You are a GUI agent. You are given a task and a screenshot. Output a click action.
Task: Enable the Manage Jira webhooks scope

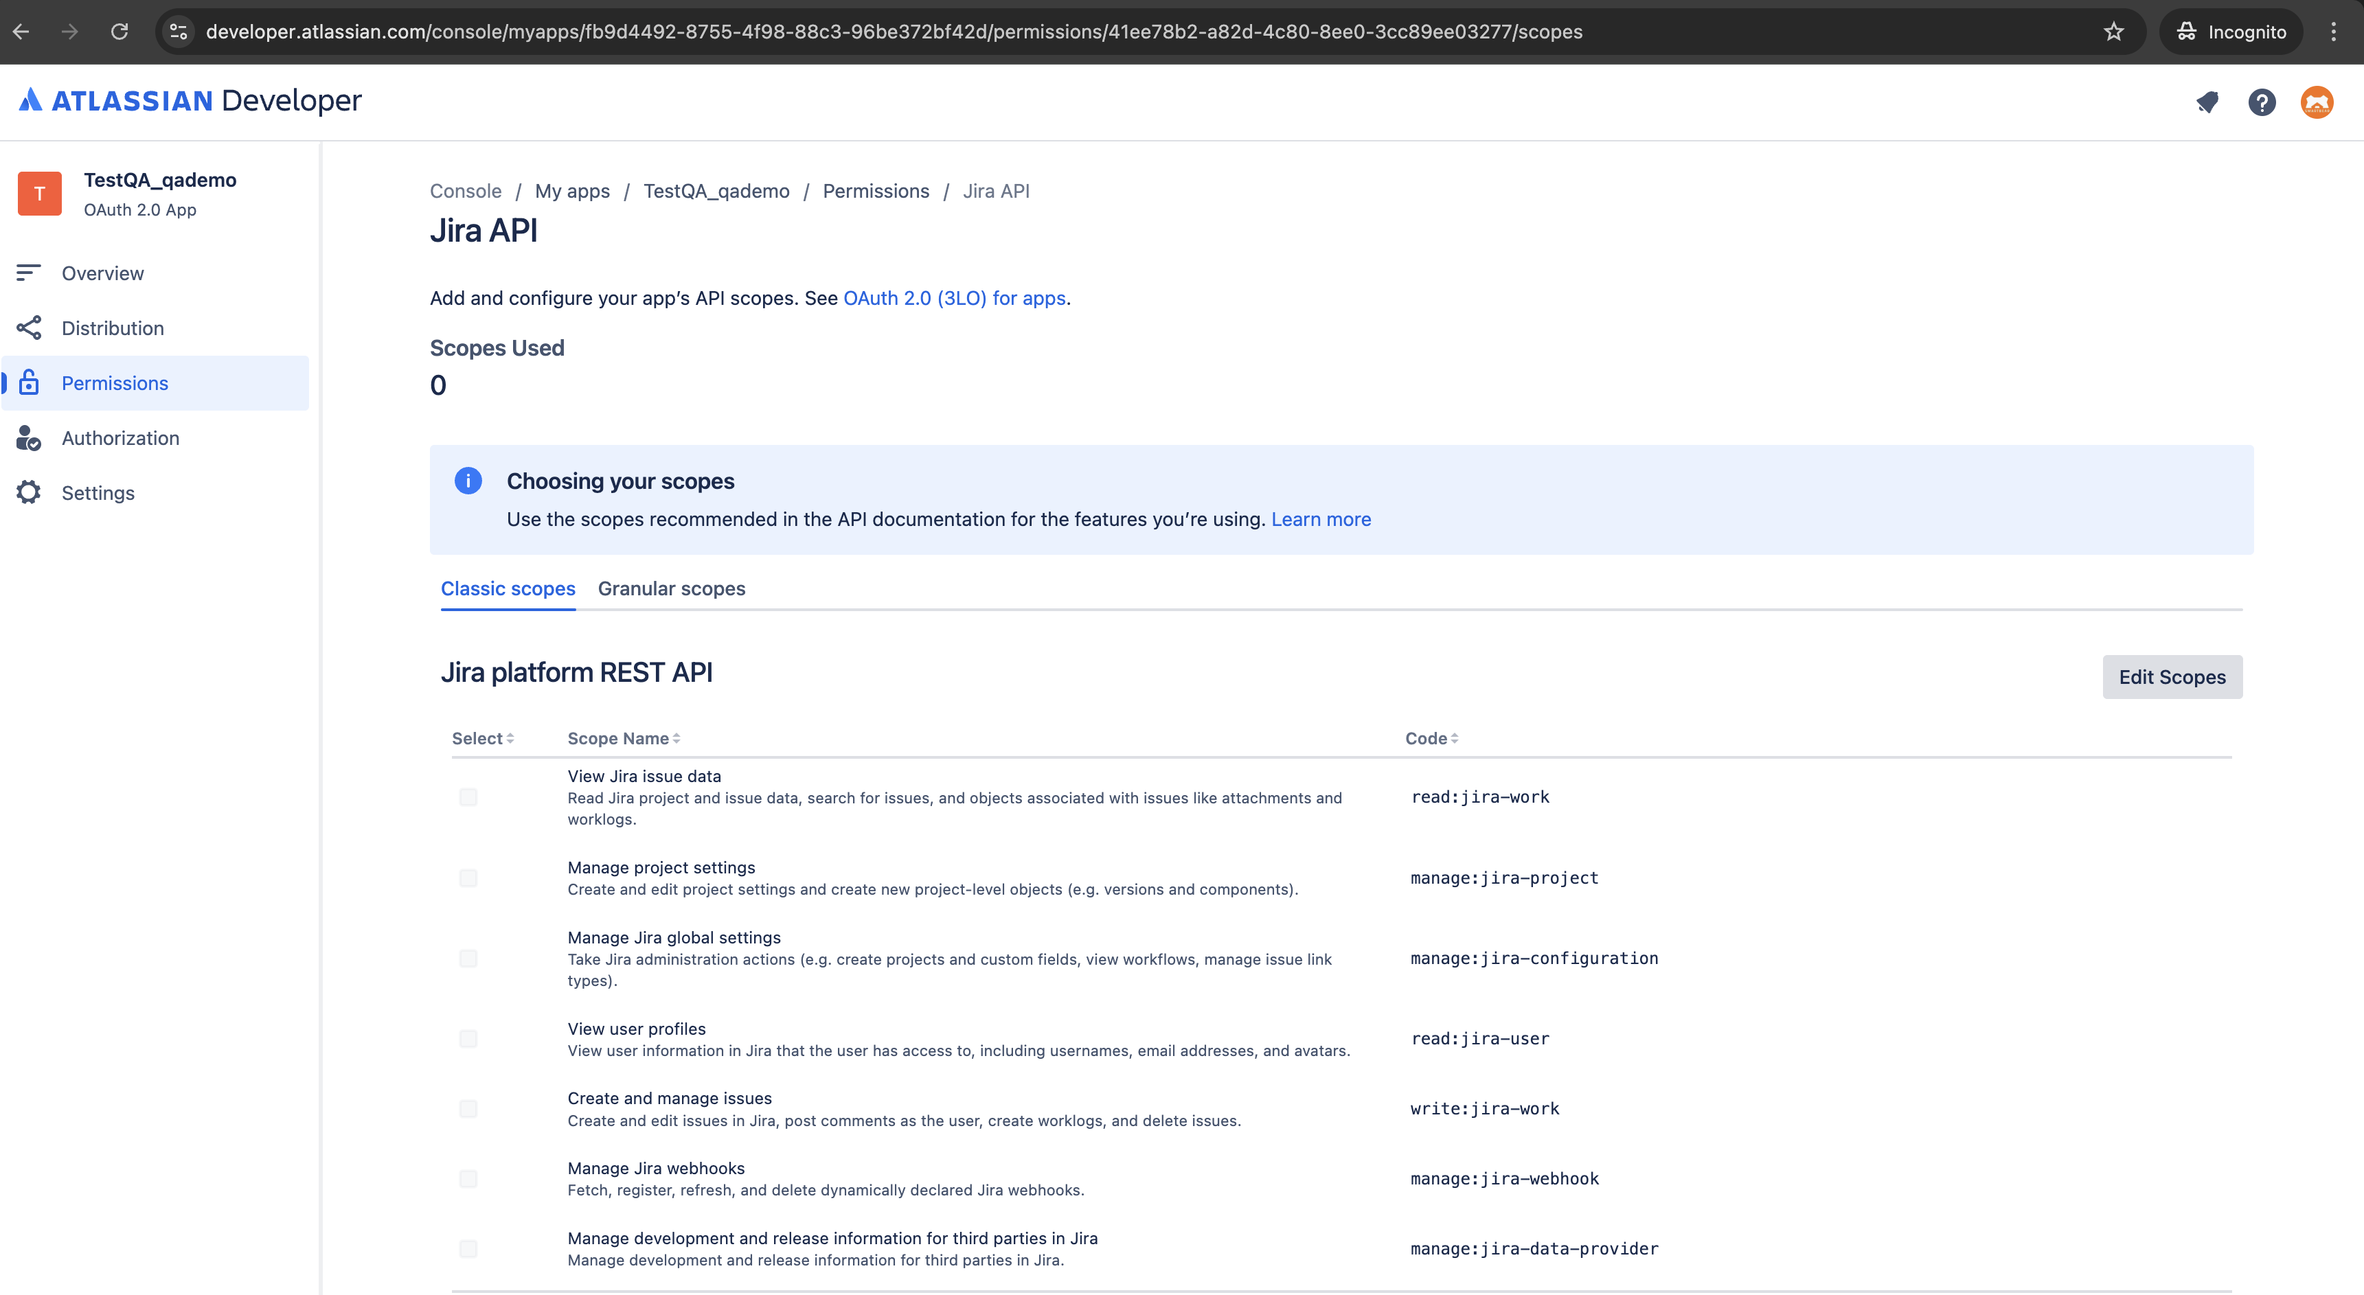469,1180
